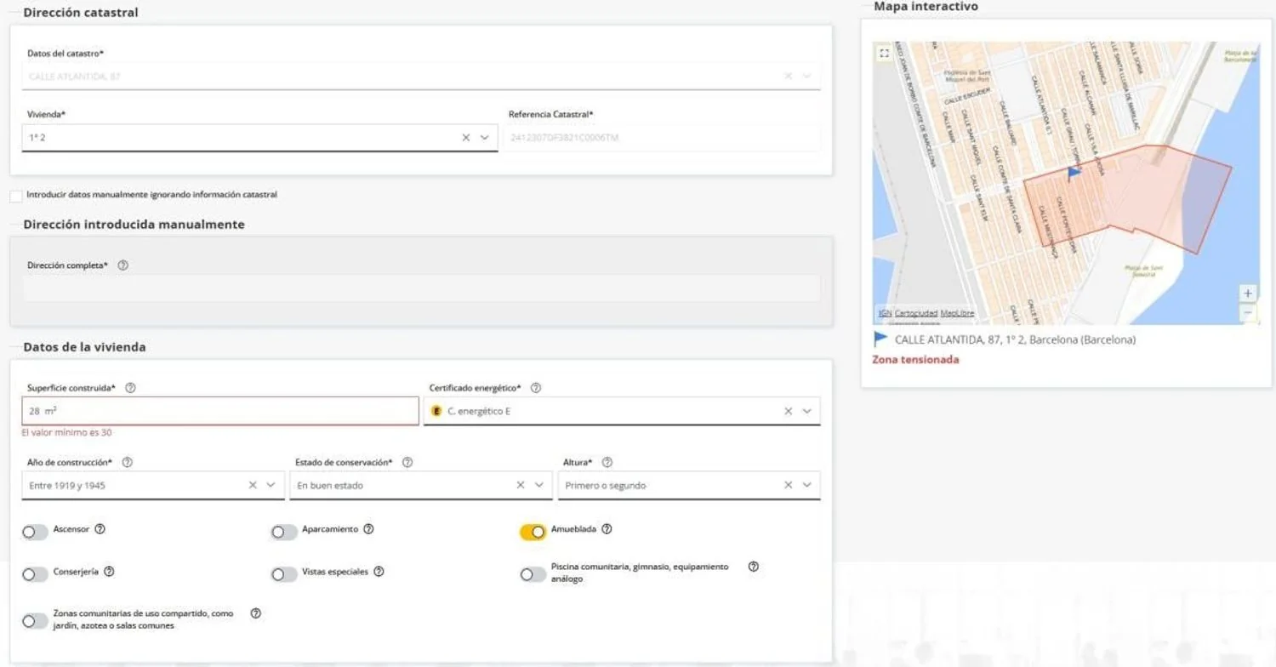Click the Superficie construida input field
1276x667 pixels.
(x=220, y=411)
